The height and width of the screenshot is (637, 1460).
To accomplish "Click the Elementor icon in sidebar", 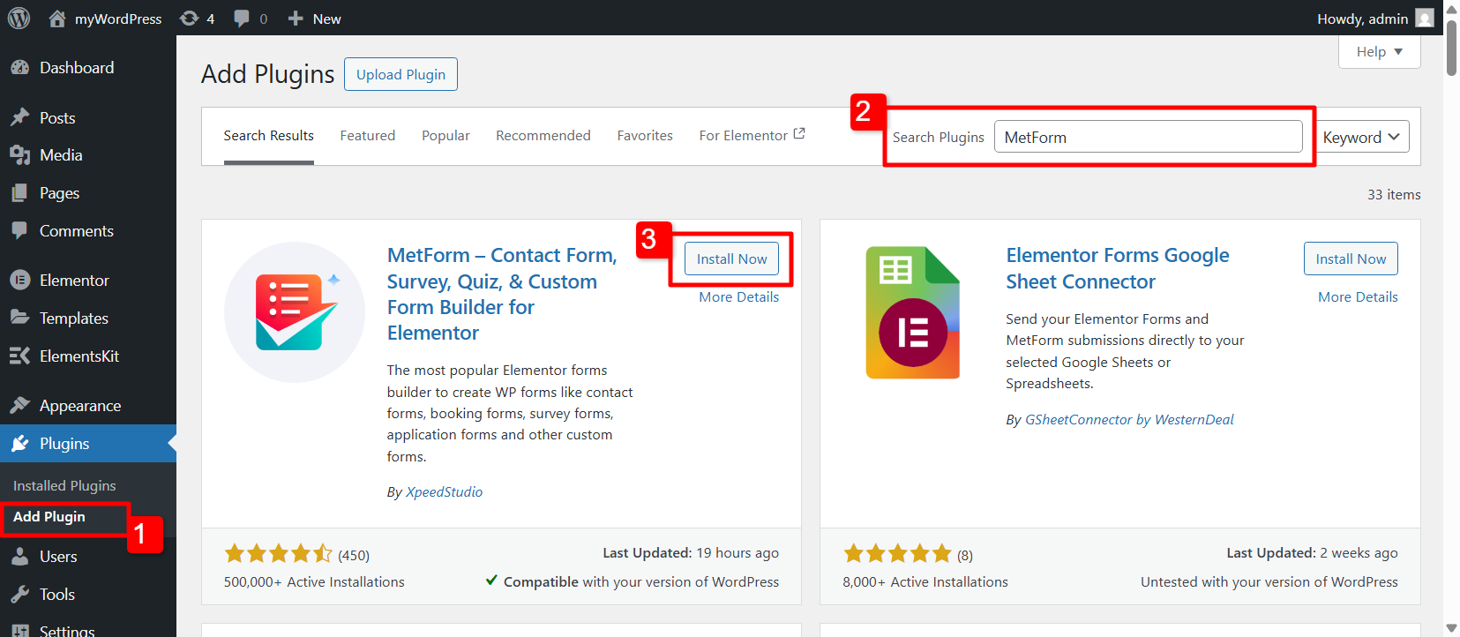I will click(19, 280).
